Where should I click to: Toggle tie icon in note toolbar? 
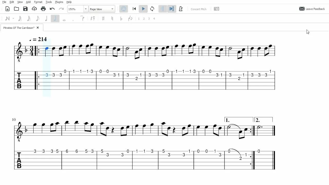pos(82,18)
